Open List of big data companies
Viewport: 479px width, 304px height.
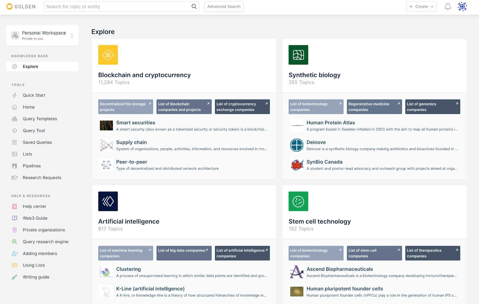tap(184, 253)
